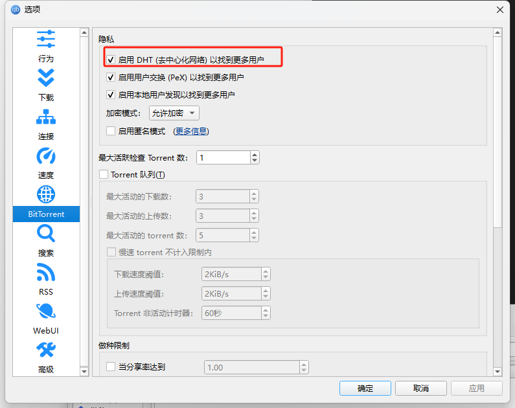Open the 搜索 (Search) magnifier icon

45,233
